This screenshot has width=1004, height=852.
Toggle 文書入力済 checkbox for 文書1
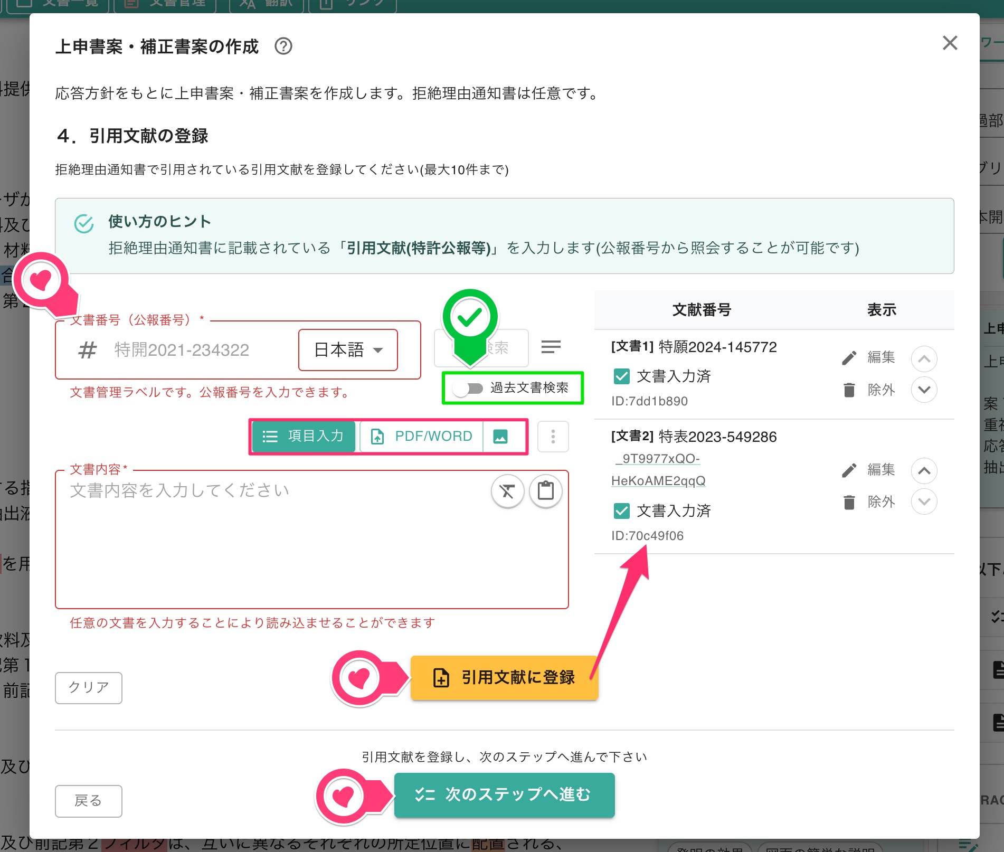(622, 376)
